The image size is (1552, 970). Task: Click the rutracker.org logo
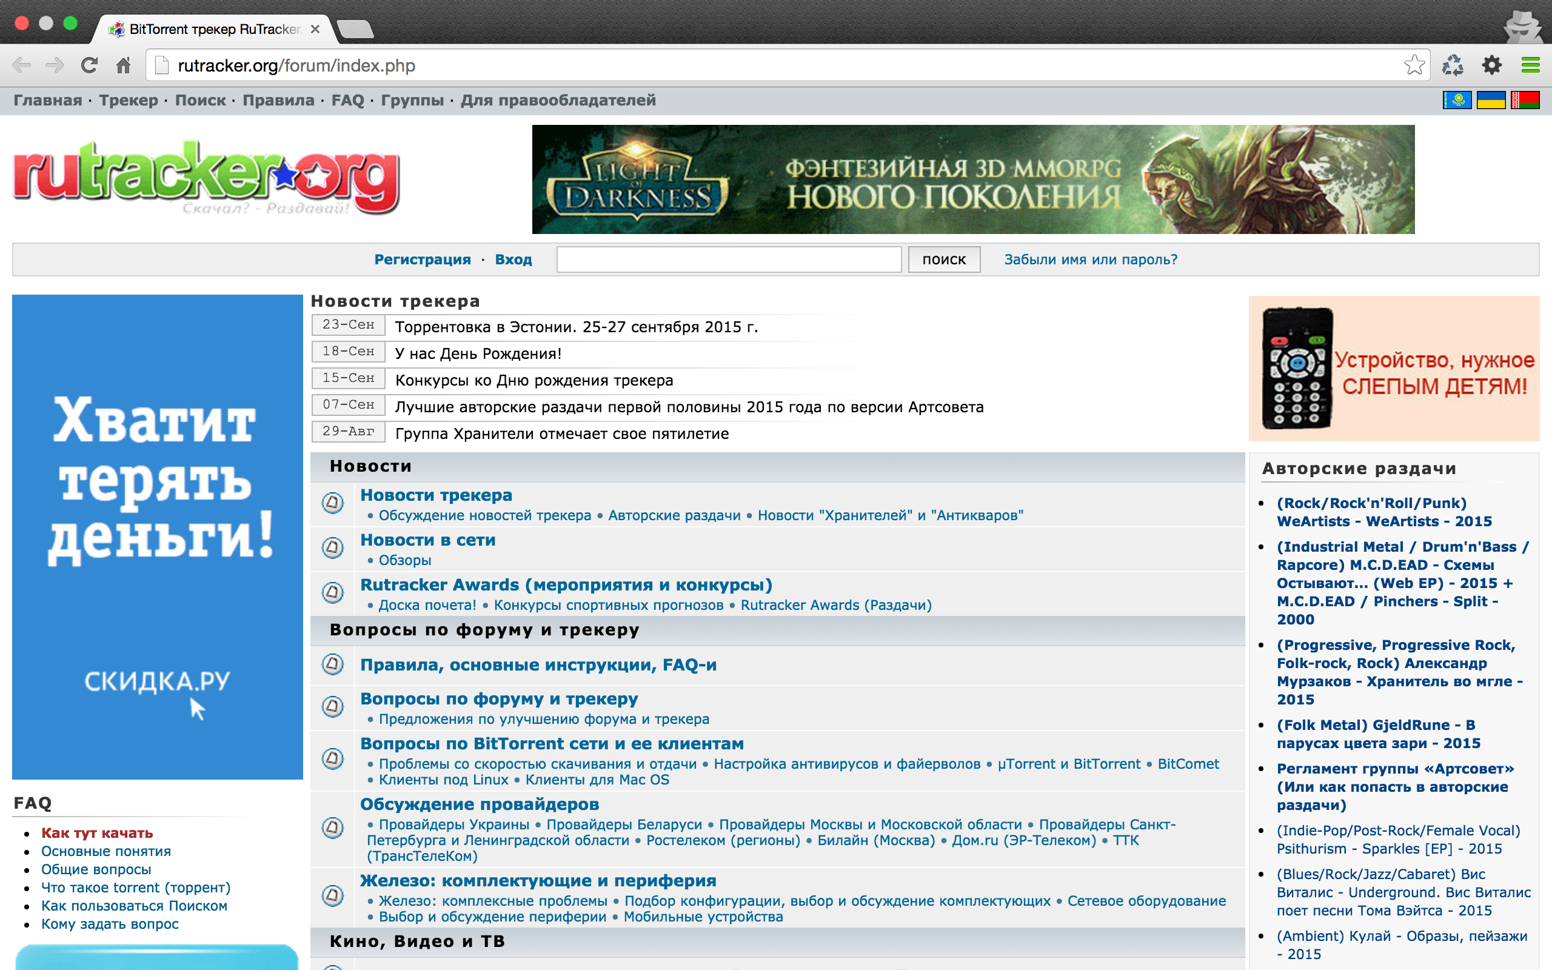tap(207, 178)
